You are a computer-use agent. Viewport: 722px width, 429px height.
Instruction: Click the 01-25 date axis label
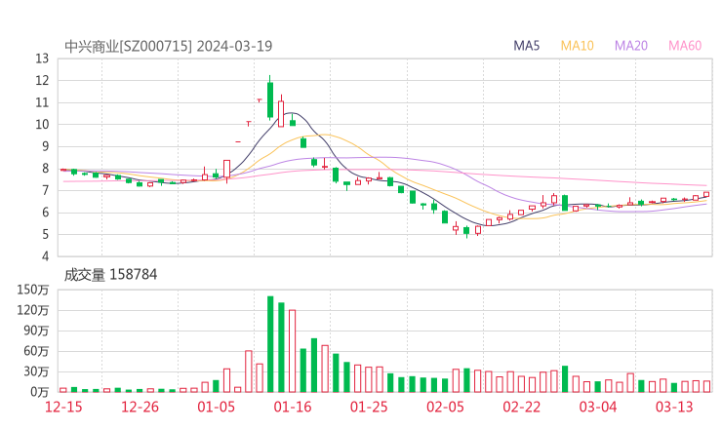pyautogui.click(x=369, y=407)
